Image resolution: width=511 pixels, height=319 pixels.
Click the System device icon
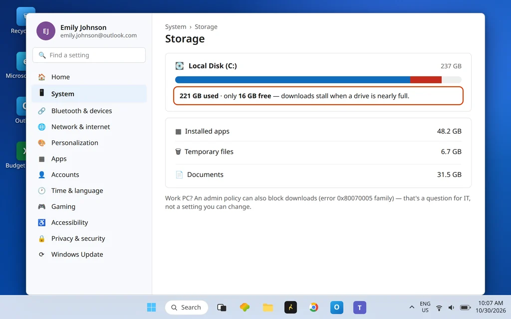(x=42, y=93)
